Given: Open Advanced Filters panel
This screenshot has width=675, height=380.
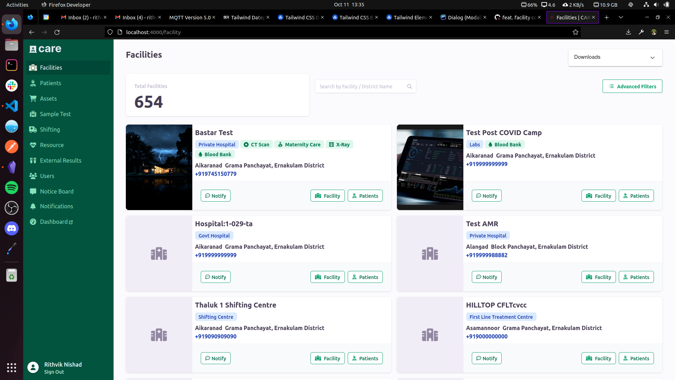Looking at the screenshot, I should (632, 86).
